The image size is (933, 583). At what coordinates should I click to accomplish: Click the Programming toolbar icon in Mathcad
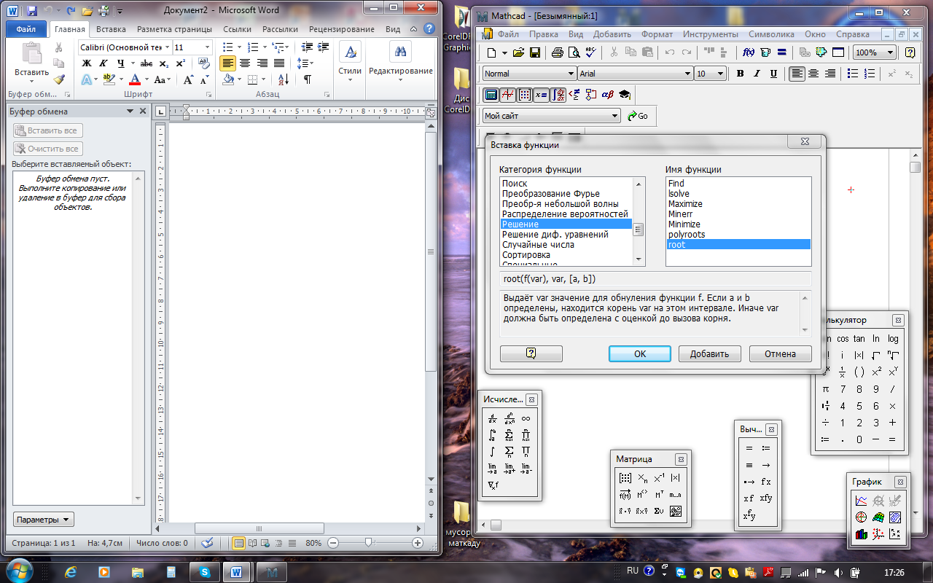coord(591,95)
